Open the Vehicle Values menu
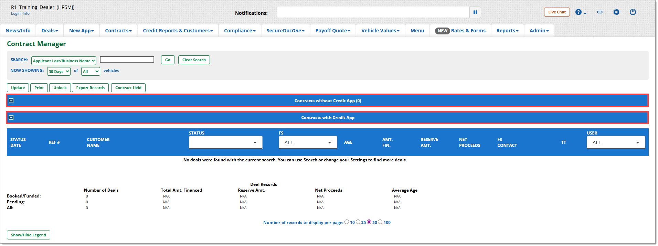658x246 pixels. (x=380, y=31)
